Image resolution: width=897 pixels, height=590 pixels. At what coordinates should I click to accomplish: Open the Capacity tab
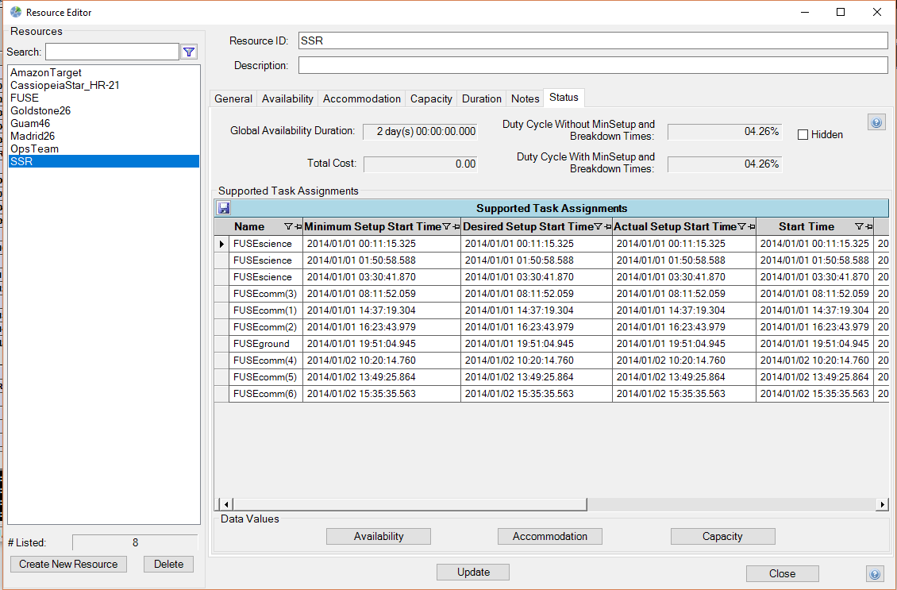(431, 99)
